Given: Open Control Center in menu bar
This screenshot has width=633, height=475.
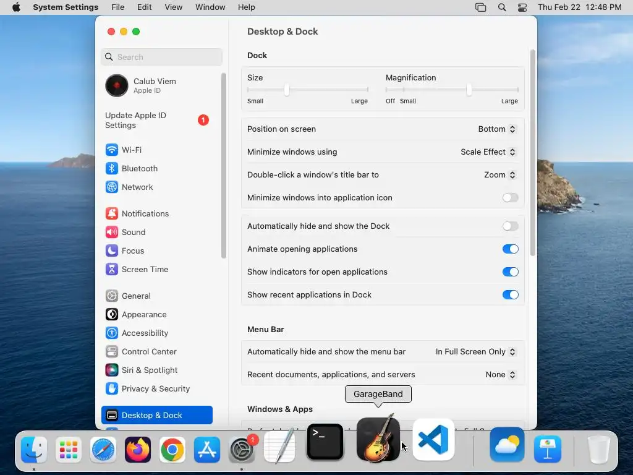Looking at the screenshot, I should pyautogui.click(x=522, y=7).
